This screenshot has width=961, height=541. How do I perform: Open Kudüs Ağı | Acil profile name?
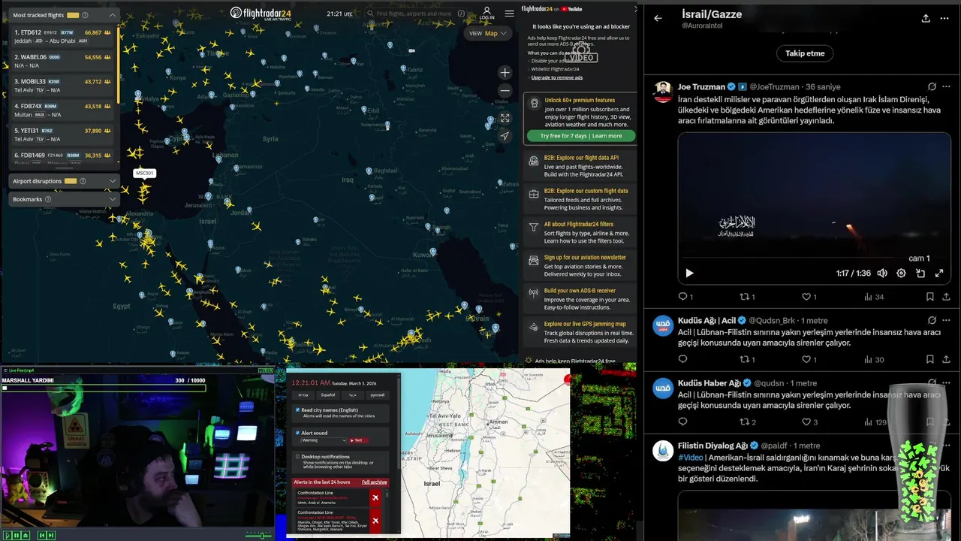tap(706, 321)
